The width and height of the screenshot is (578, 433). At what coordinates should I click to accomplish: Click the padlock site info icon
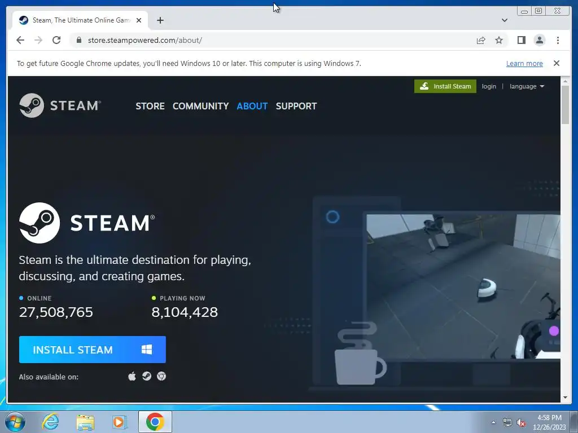[79, 40]
